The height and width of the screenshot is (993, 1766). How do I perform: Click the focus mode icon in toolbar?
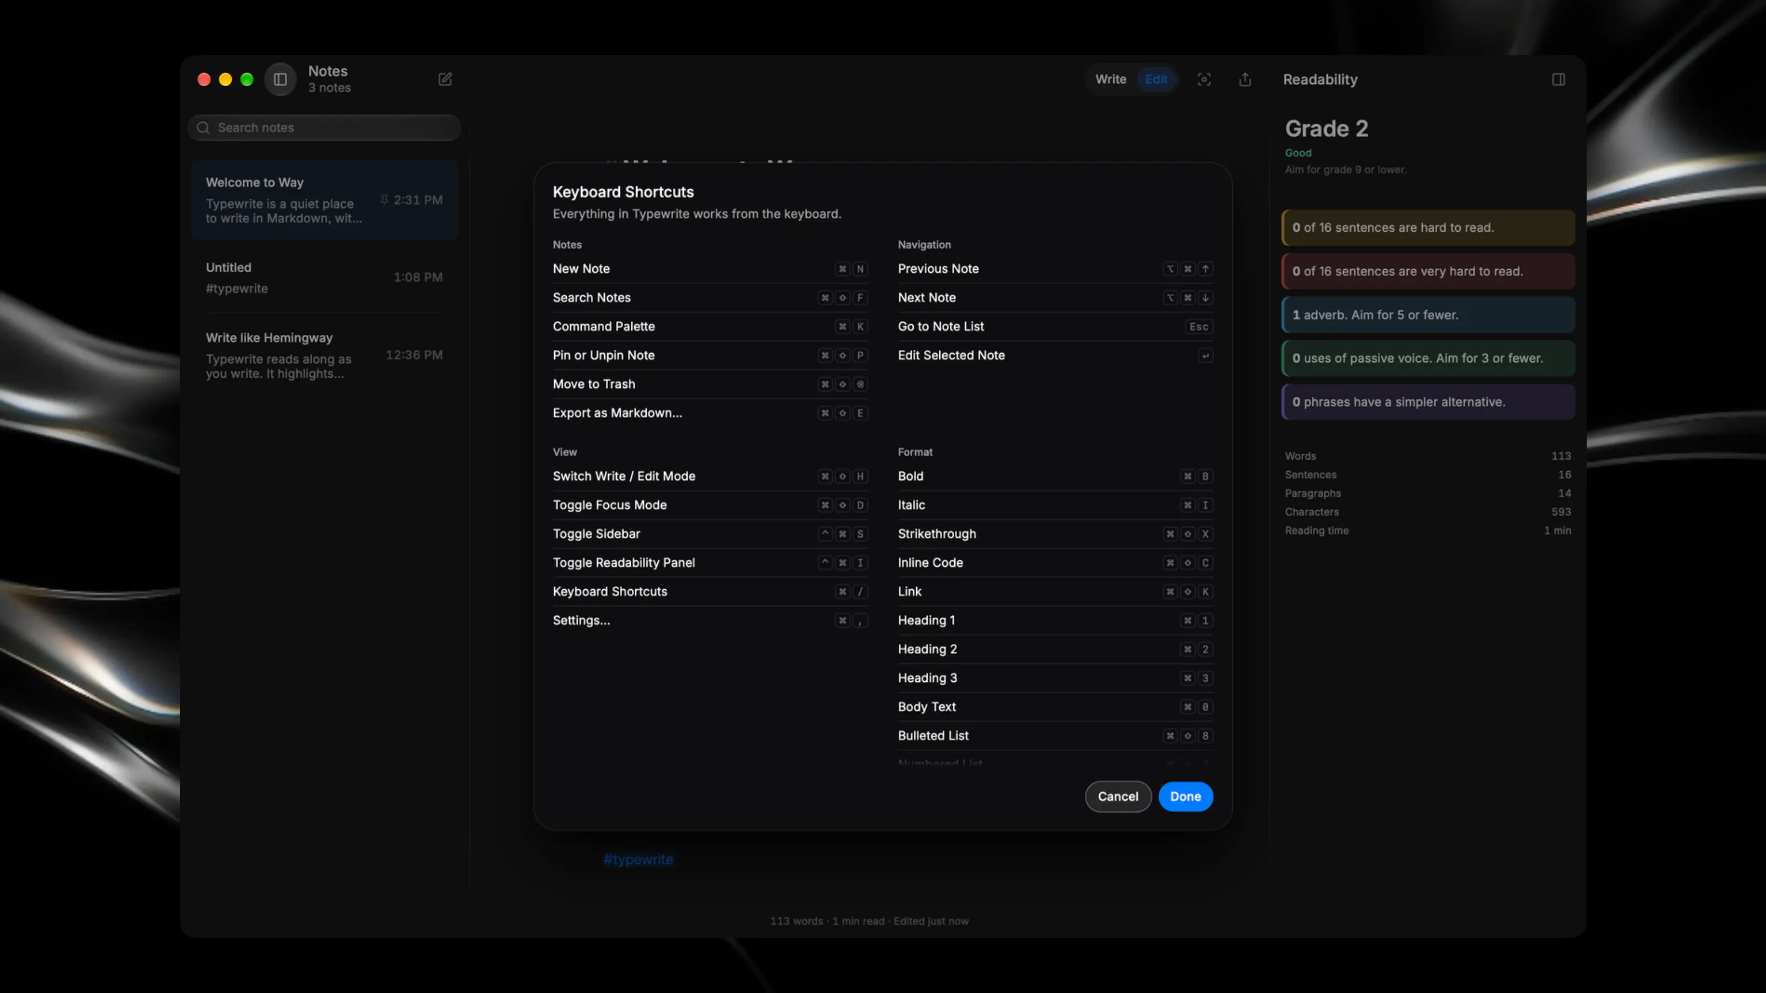tap(1204, 79)
